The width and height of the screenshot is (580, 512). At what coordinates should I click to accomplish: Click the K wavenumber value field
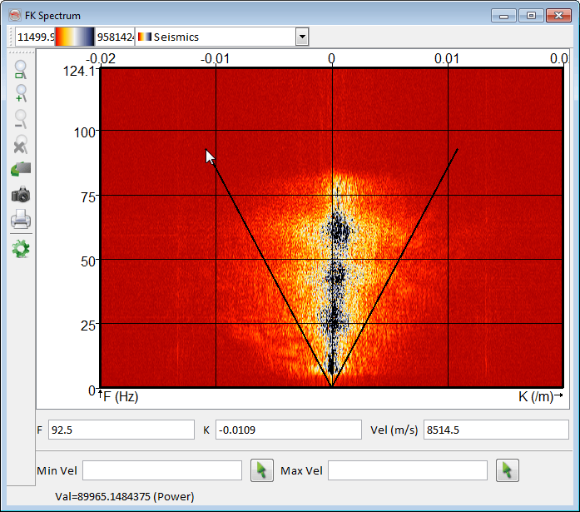[276, 430]
